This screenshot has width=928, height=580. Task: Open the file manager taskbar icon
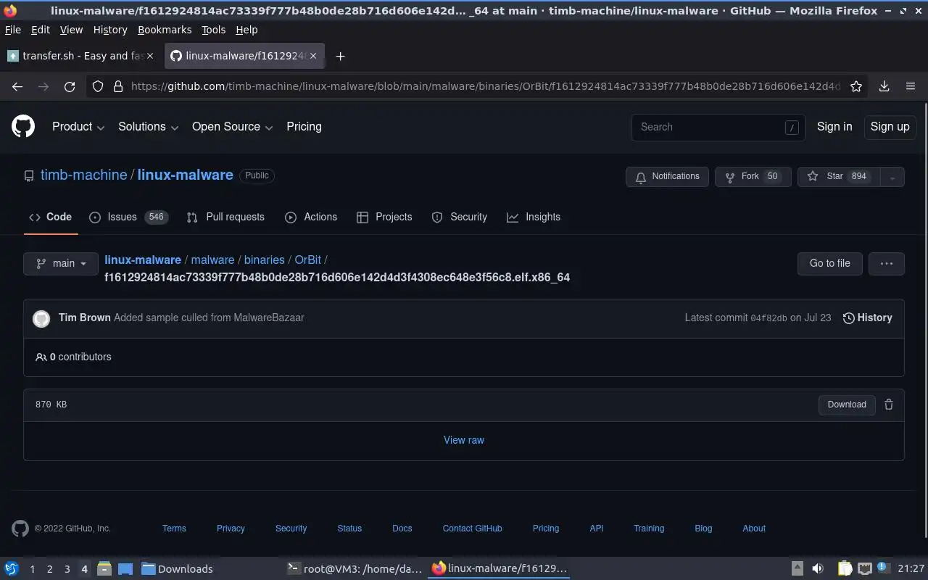[104, 568]
